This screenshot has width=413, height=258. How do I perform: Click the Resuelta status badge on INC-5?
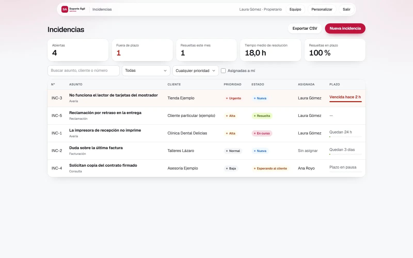coord(262,116)
